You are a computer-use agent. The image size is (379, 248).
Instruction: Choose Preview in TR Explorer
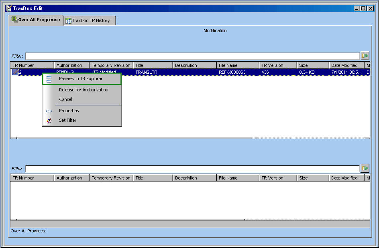click(x=82, y=79)
